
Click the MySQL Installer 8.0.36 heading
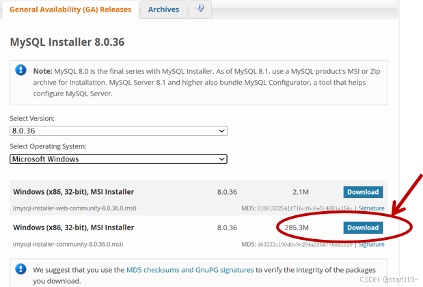(67, 42)
